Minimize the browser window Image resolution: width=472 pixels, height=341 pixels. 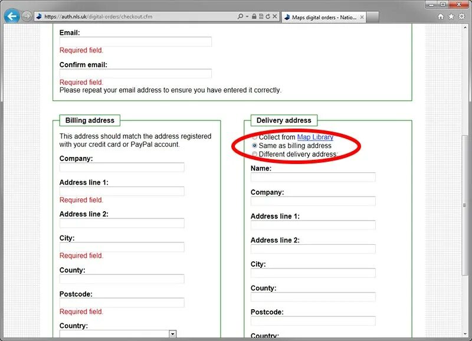tap(431, 5)
